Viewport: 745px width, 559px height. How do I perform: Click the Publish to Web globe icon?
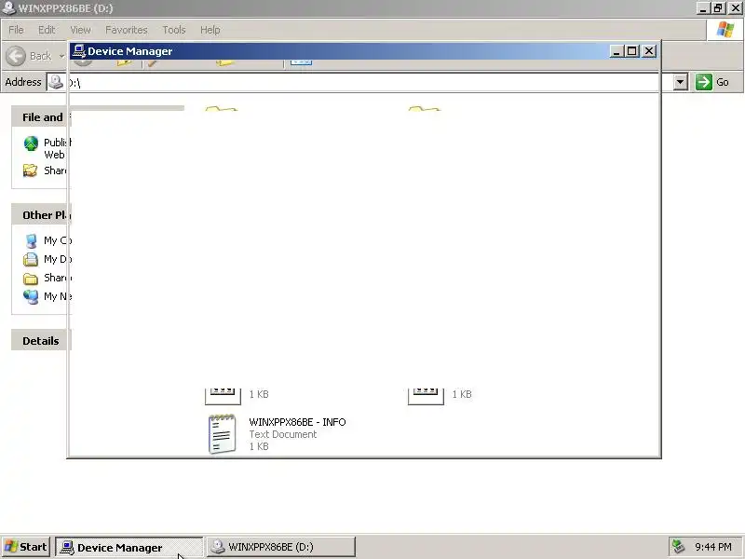pyautogui.click(x=31, y=143)
